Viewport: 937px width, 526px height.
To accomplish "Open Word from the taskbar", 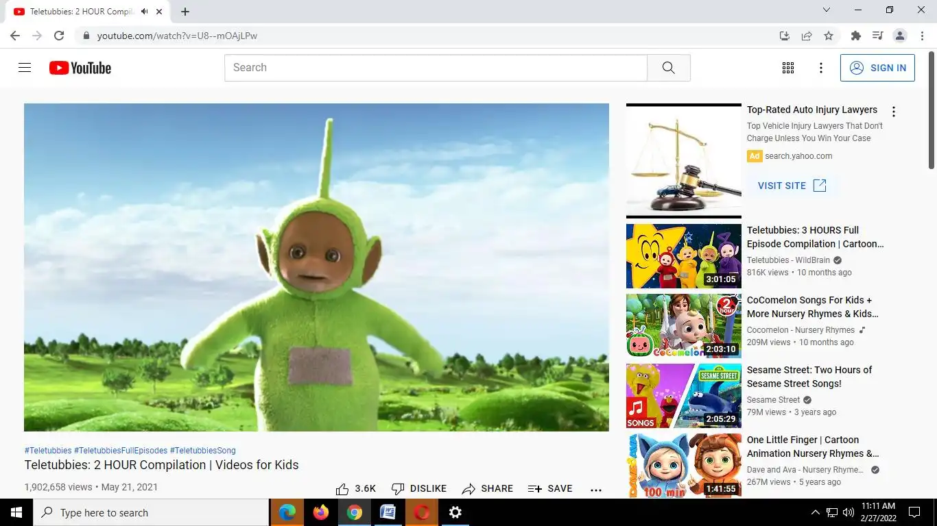I will 388,512.
